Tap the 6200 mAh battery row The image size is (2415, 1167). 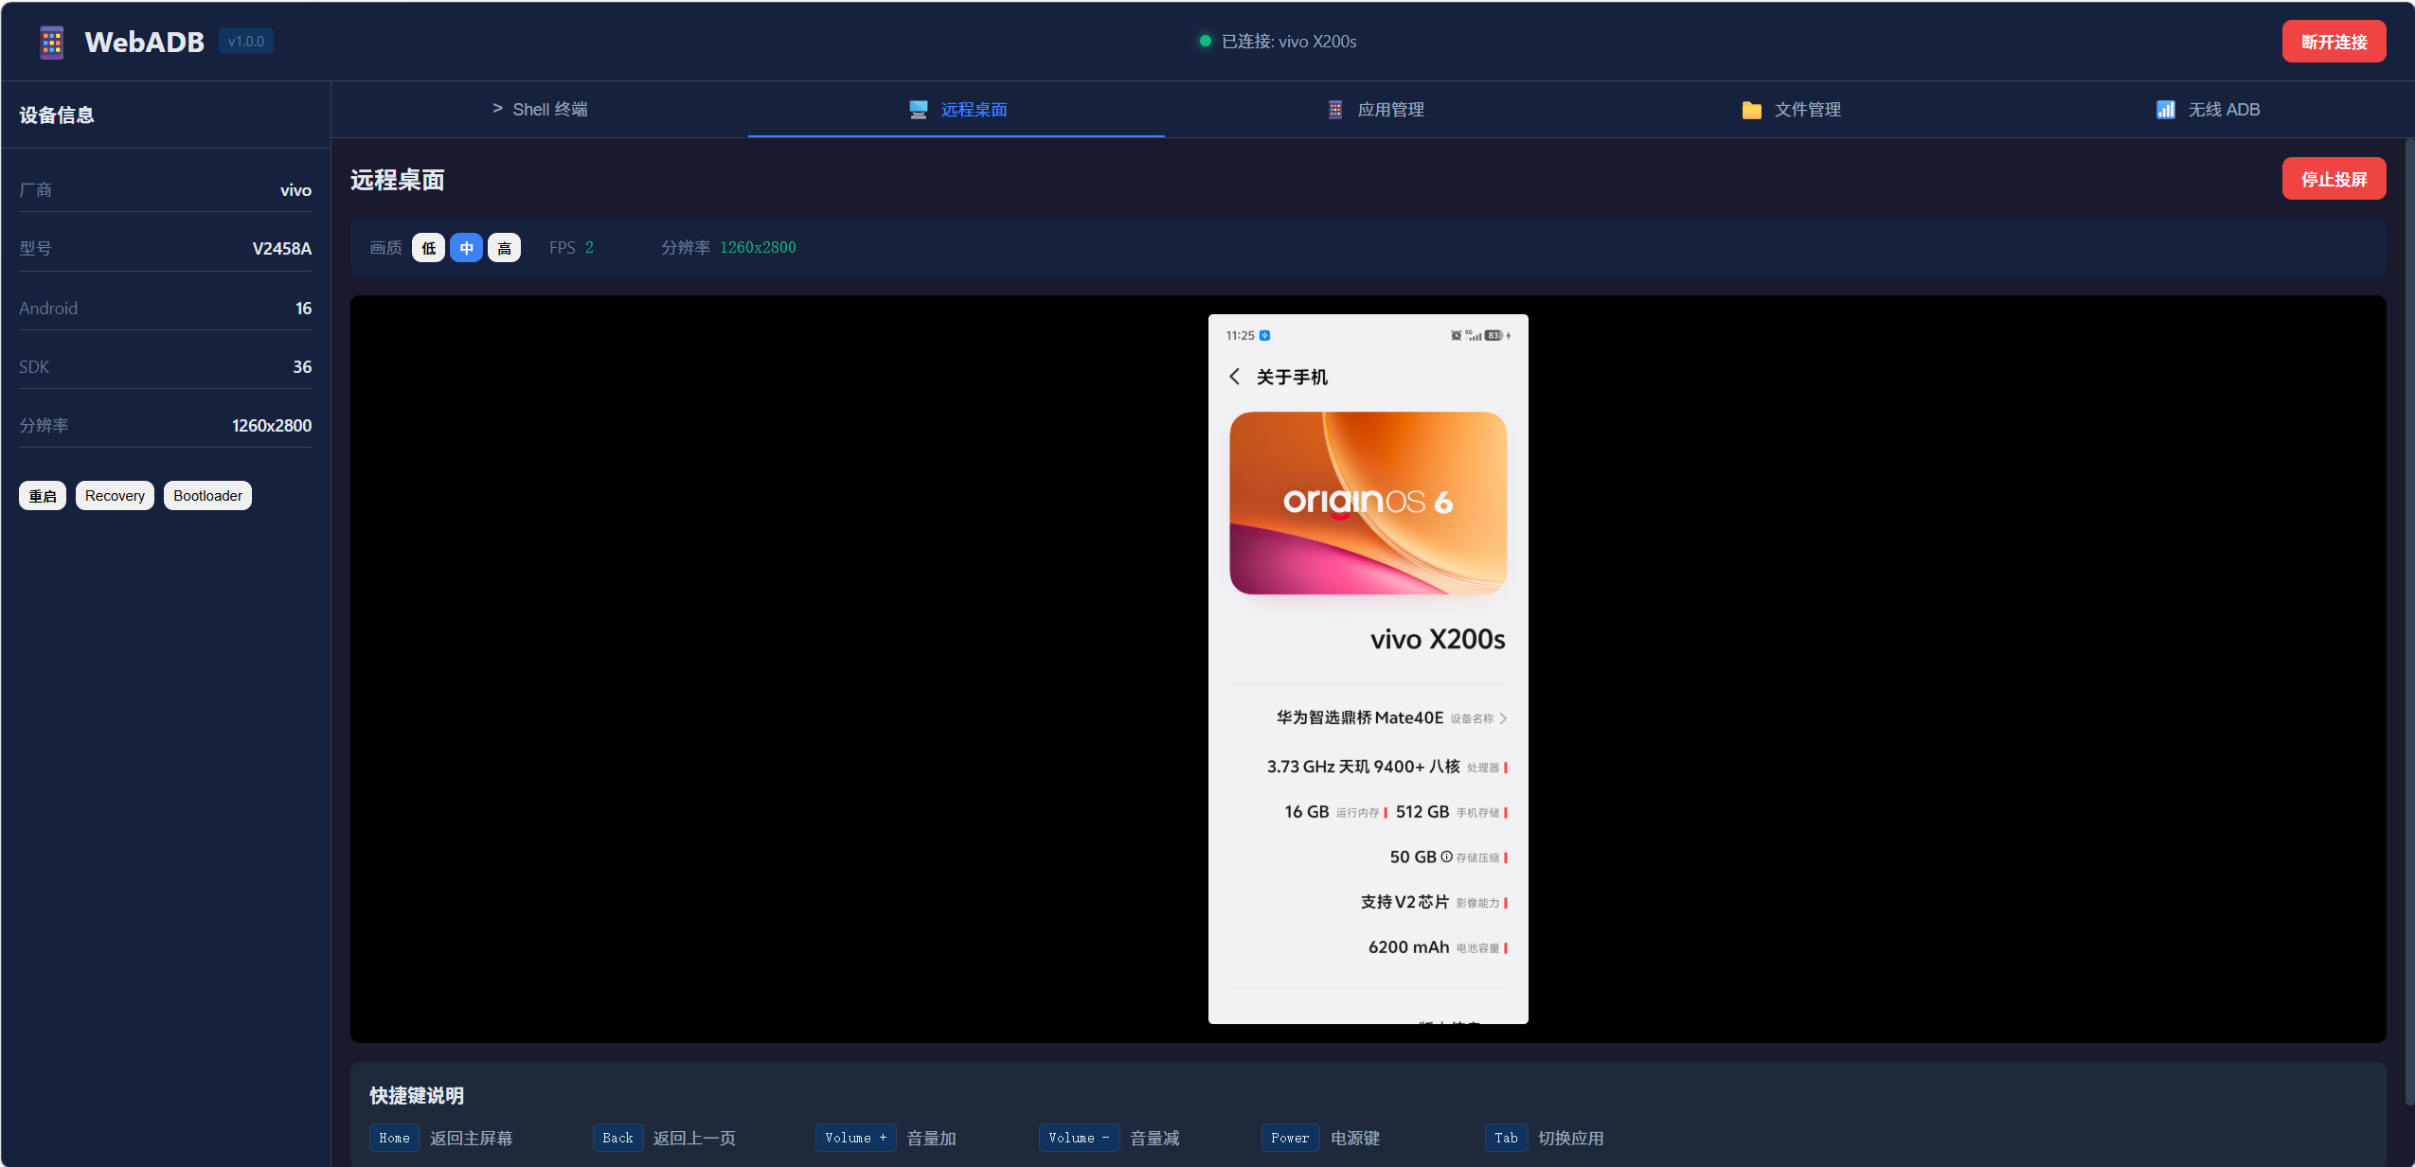[x=1438, y=947]
